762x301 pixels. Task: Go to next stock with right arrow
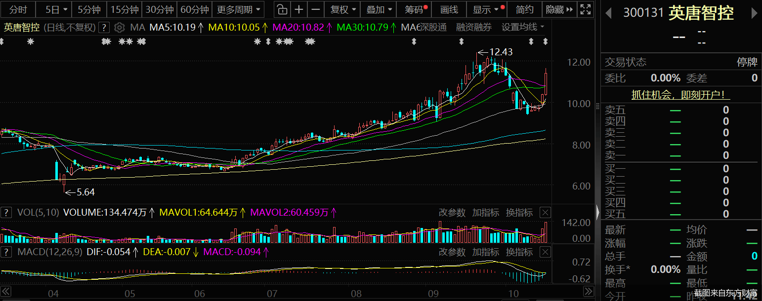(x=754, y=13)
